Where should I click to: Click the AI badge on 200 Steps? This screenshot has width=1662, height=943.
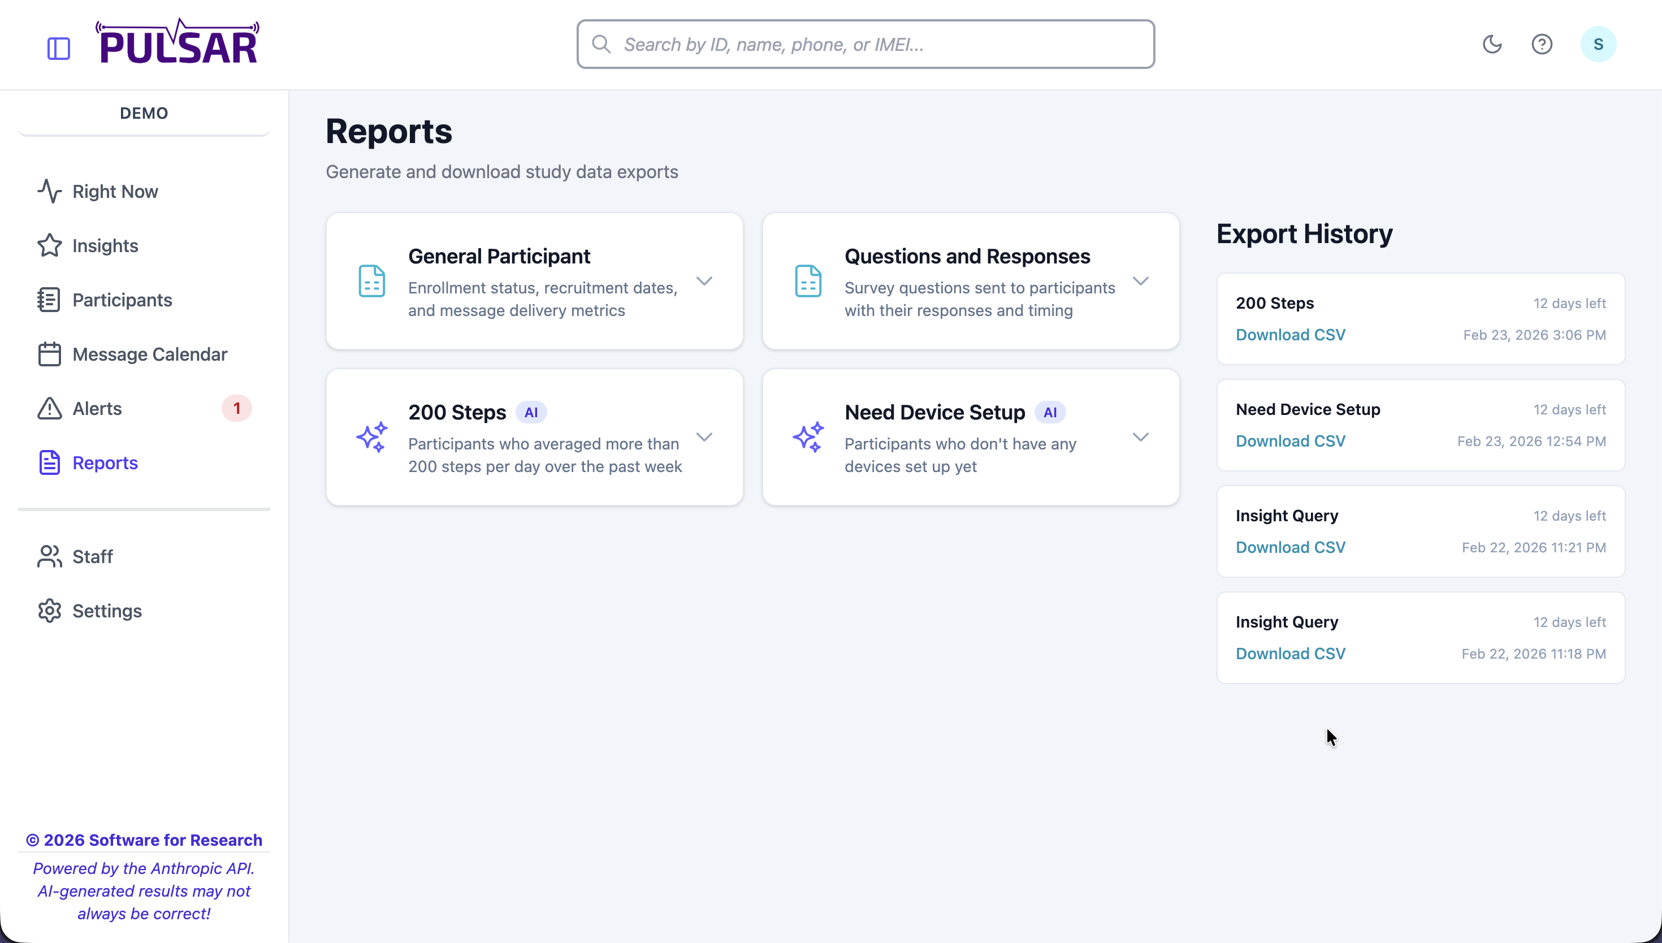(x=531, y=411)
